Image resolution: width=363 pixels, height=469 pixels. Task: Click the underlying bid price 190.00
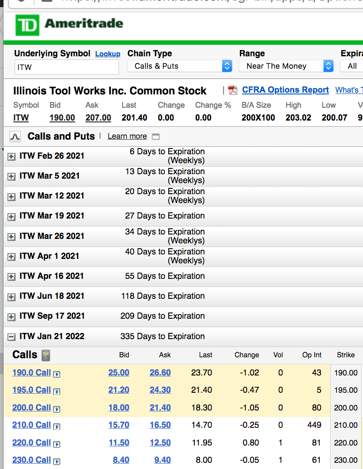click(x=62, y=118)
